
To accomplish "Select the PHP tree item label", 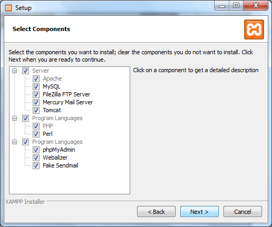I will pos(48,126).
